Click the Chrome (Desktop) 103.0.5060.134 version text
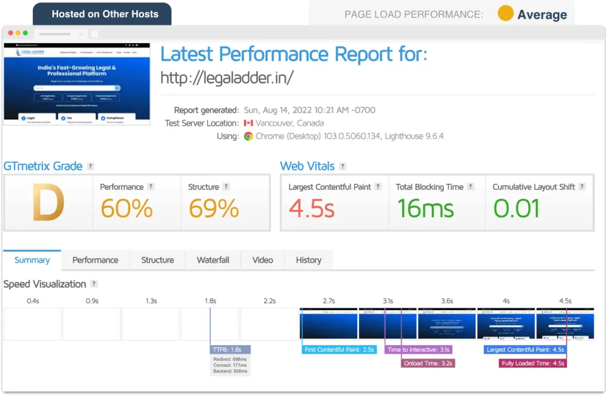The height and width of the screenshot is (396, 608). (318, 136)
